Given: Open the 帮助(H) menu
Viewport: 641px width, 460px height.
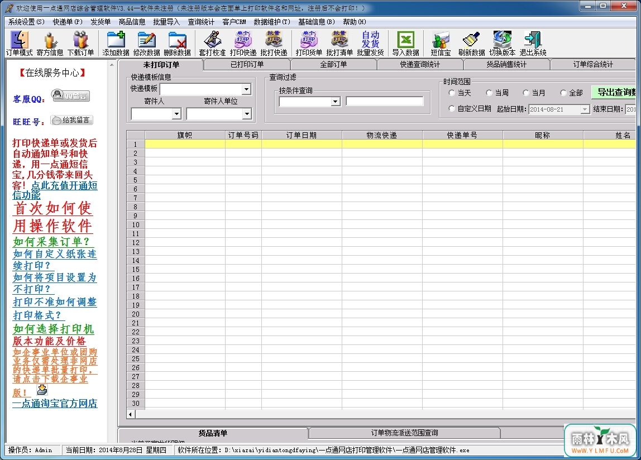Looking at the screenshot, I should [x=355, y=22].
